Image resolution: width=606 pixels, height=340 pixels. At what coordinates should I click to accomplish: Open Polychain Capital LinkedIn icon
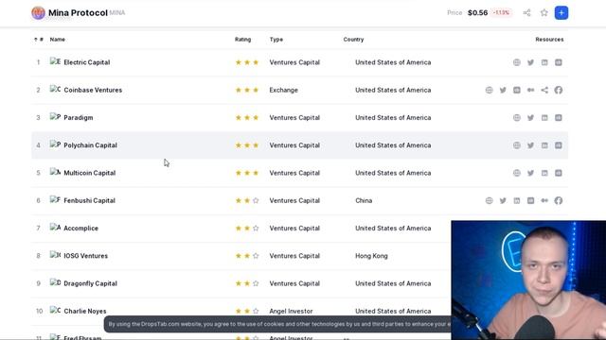tap(544, 145)
